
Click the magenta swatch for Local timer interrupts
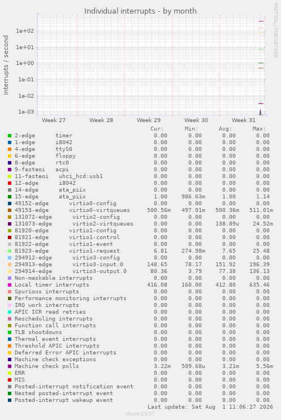pyautogui.click(x=10, y=285)
